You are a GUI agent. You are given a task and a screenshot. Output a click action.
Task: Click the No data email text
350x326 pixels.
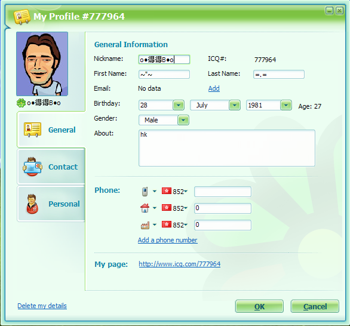149,88
